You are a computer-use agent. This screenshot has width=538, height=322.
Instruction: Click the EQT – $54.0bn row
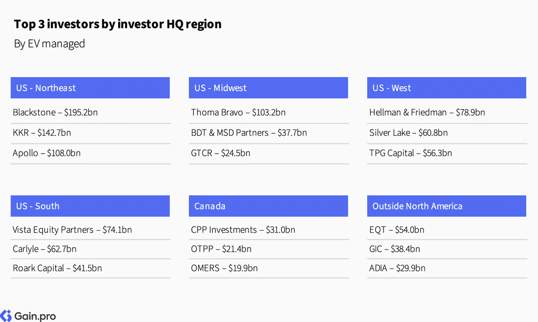point(447,230)
